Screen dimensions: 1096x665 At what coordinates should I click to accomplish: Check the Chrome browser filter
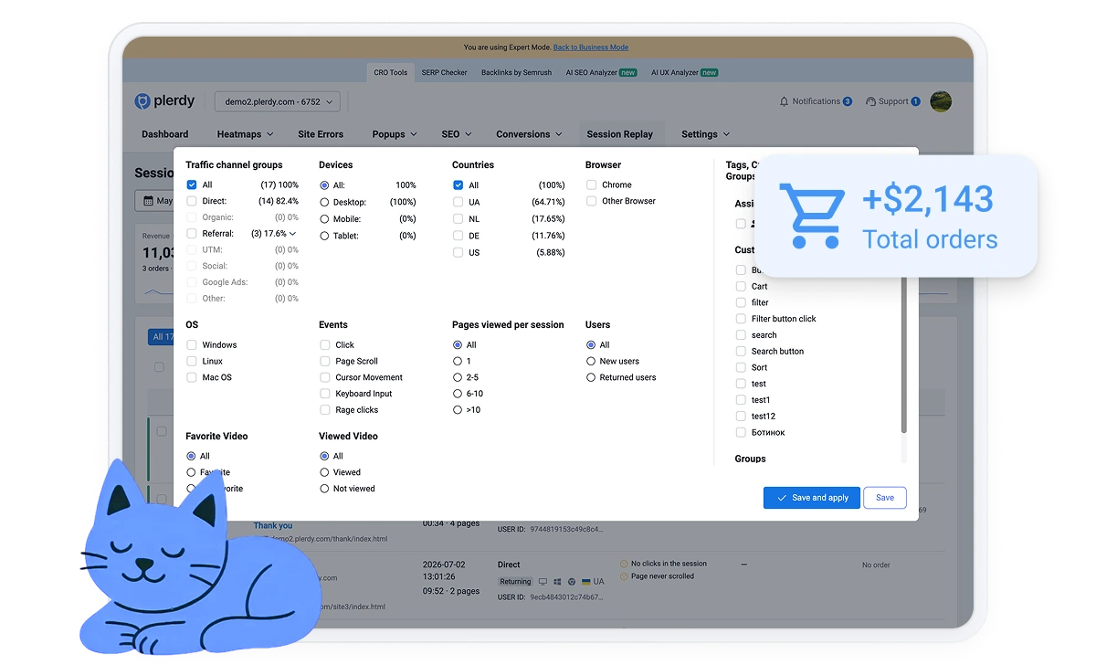[592, 185]
